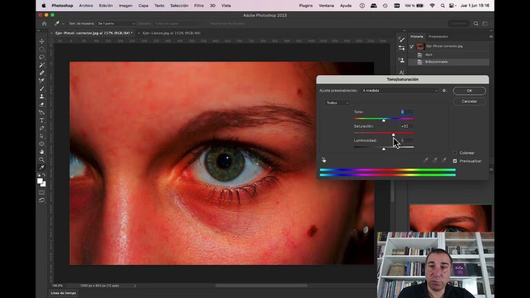Viewport: 530px width, 298px height.
Task: Click the Wi-Fi icon in menu bar
Action: (432, 6)
